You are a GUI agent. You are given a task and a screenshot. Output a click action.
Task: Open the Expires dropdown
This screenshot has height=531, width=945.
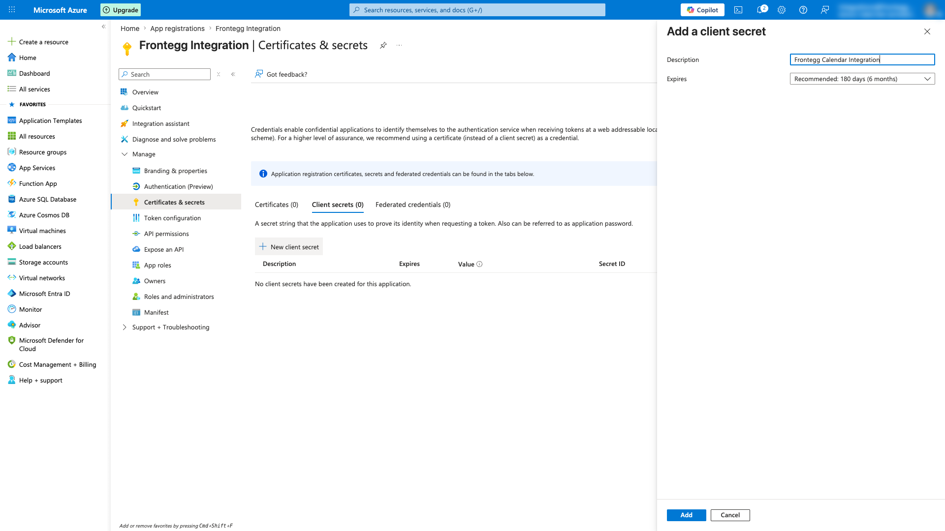pyautogui.click(x=862, y=79)
